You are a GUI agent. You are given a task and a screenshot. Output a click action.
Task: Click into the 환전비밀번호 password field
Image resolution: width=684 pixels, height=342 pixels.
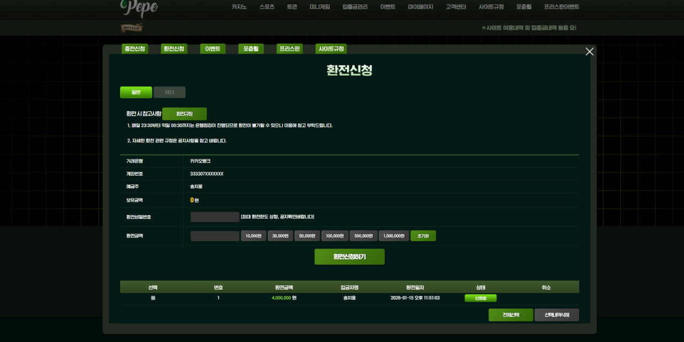click(215, 217)
